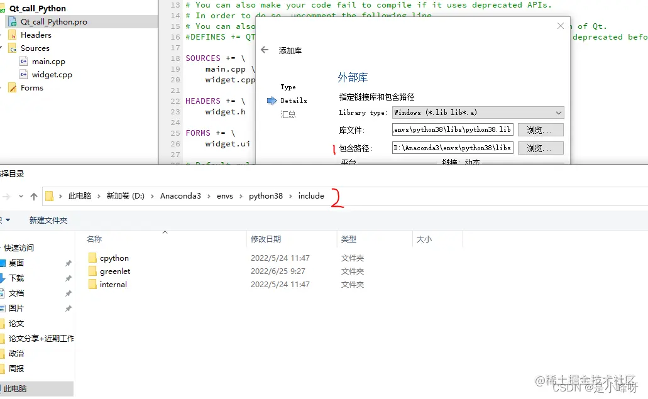Screen dimensions: 648x399
Task: Unpin 桌面 using its pin icon
Action: click(68, 263)
